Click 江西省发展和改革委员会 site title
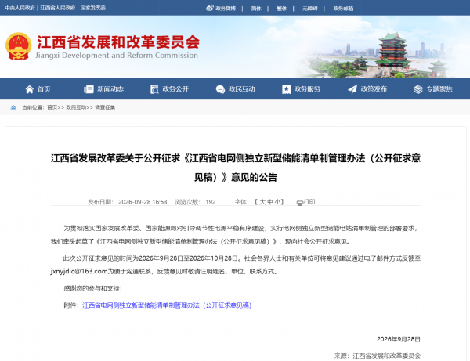Image resolution: width=470 pixels, height=361 pixels. click(118, 42)
